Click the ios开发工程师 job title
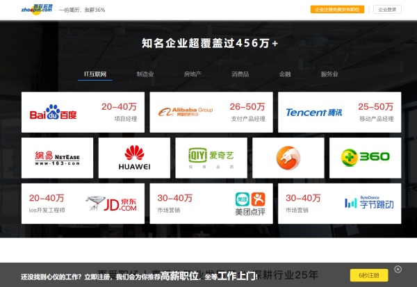The width and height of the screenshot is (417, 287). (x=47, y=210)
